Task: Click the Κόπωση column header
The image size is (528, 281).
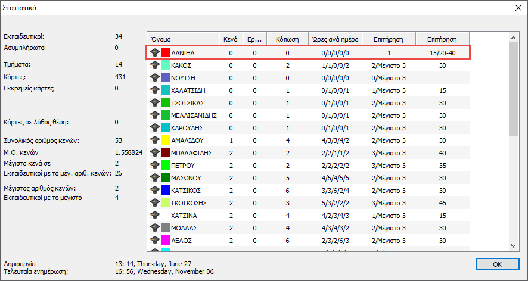Action: pyautogui.click(x=287, y=39)
